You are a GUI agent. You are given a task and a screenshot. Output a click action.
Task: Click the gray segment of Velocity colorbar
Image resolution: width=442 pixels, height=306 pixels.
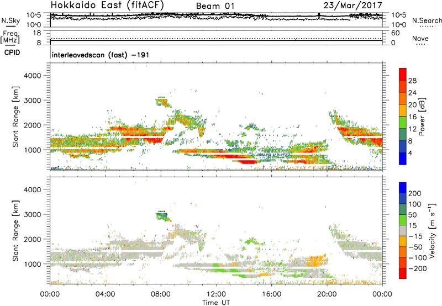[403, 230]
